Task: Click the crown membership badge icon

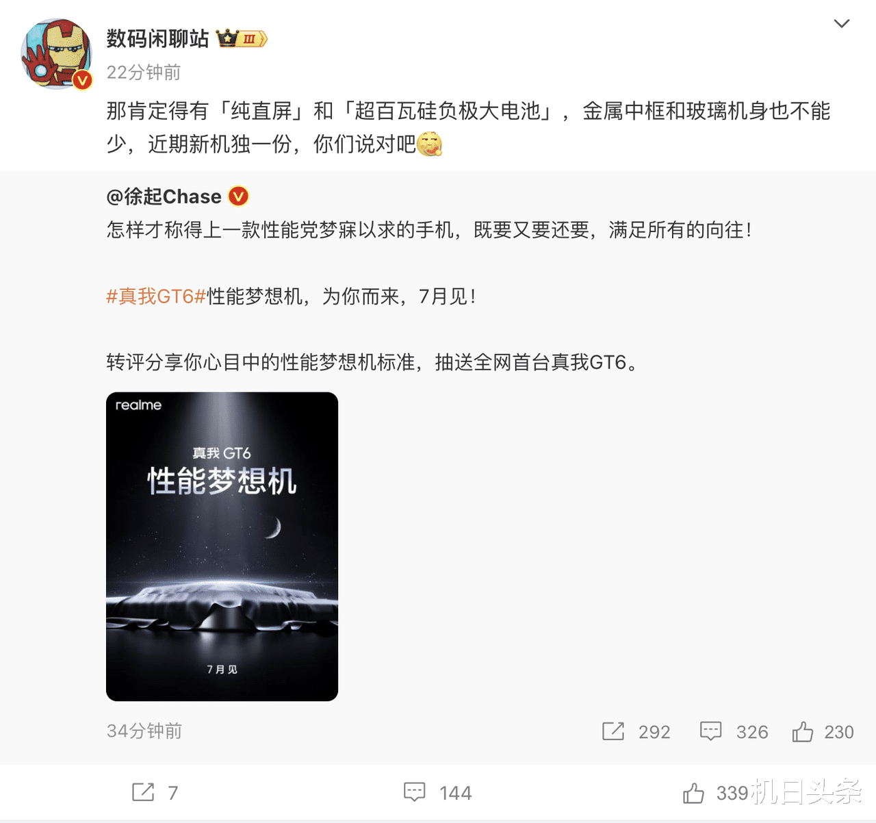Action: point(242,38)
